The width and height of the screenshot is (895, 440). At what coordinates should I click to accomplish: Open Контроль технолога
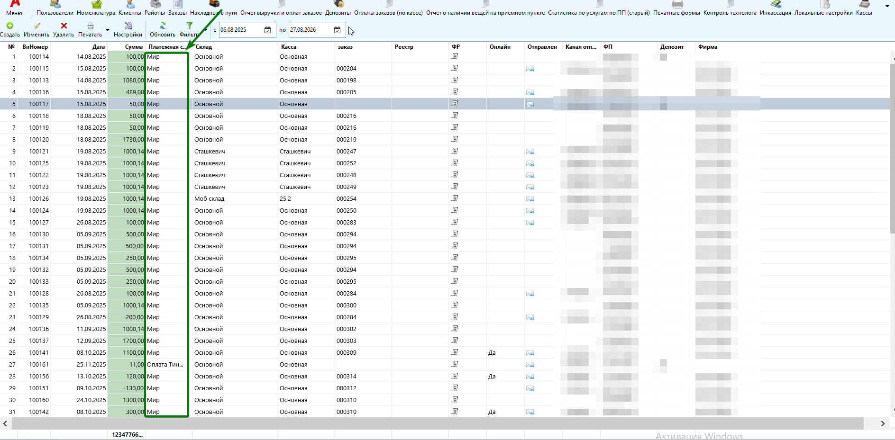click(x=730, y=8)
